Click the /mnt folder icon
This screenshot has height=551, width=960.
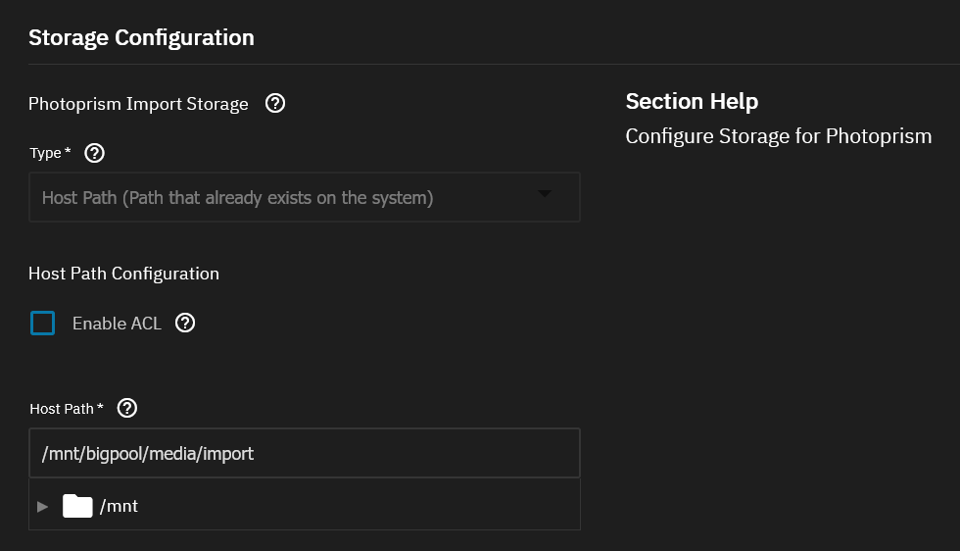click(77, 506)
